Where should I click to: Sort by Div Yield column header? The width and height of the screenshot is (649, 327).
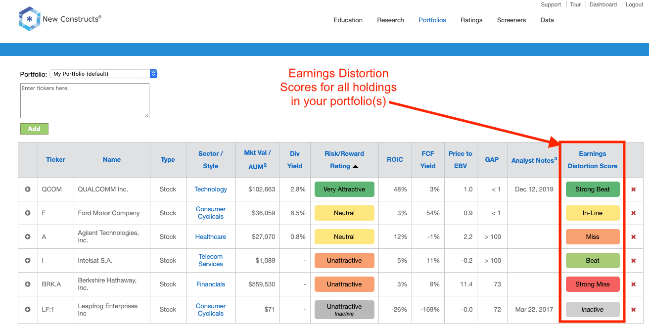tap(295, 160)
